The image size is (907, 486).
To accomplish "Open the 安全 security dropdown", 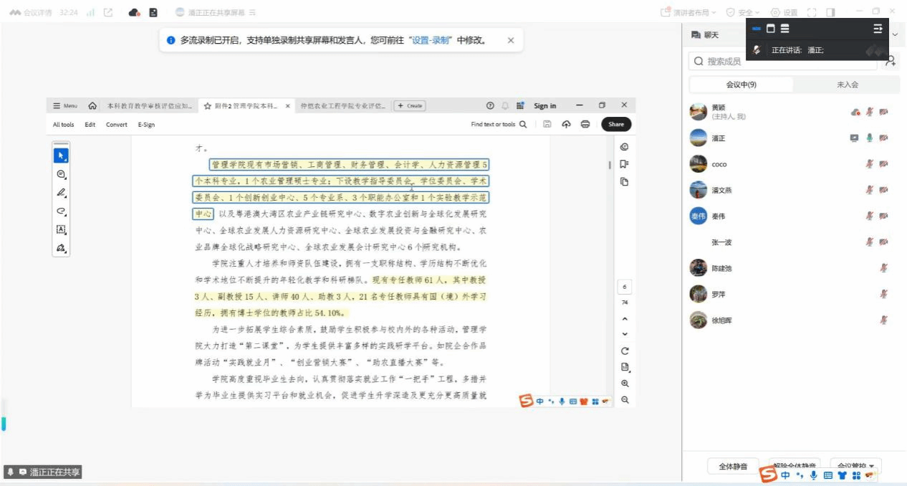I will click(743, 12).
